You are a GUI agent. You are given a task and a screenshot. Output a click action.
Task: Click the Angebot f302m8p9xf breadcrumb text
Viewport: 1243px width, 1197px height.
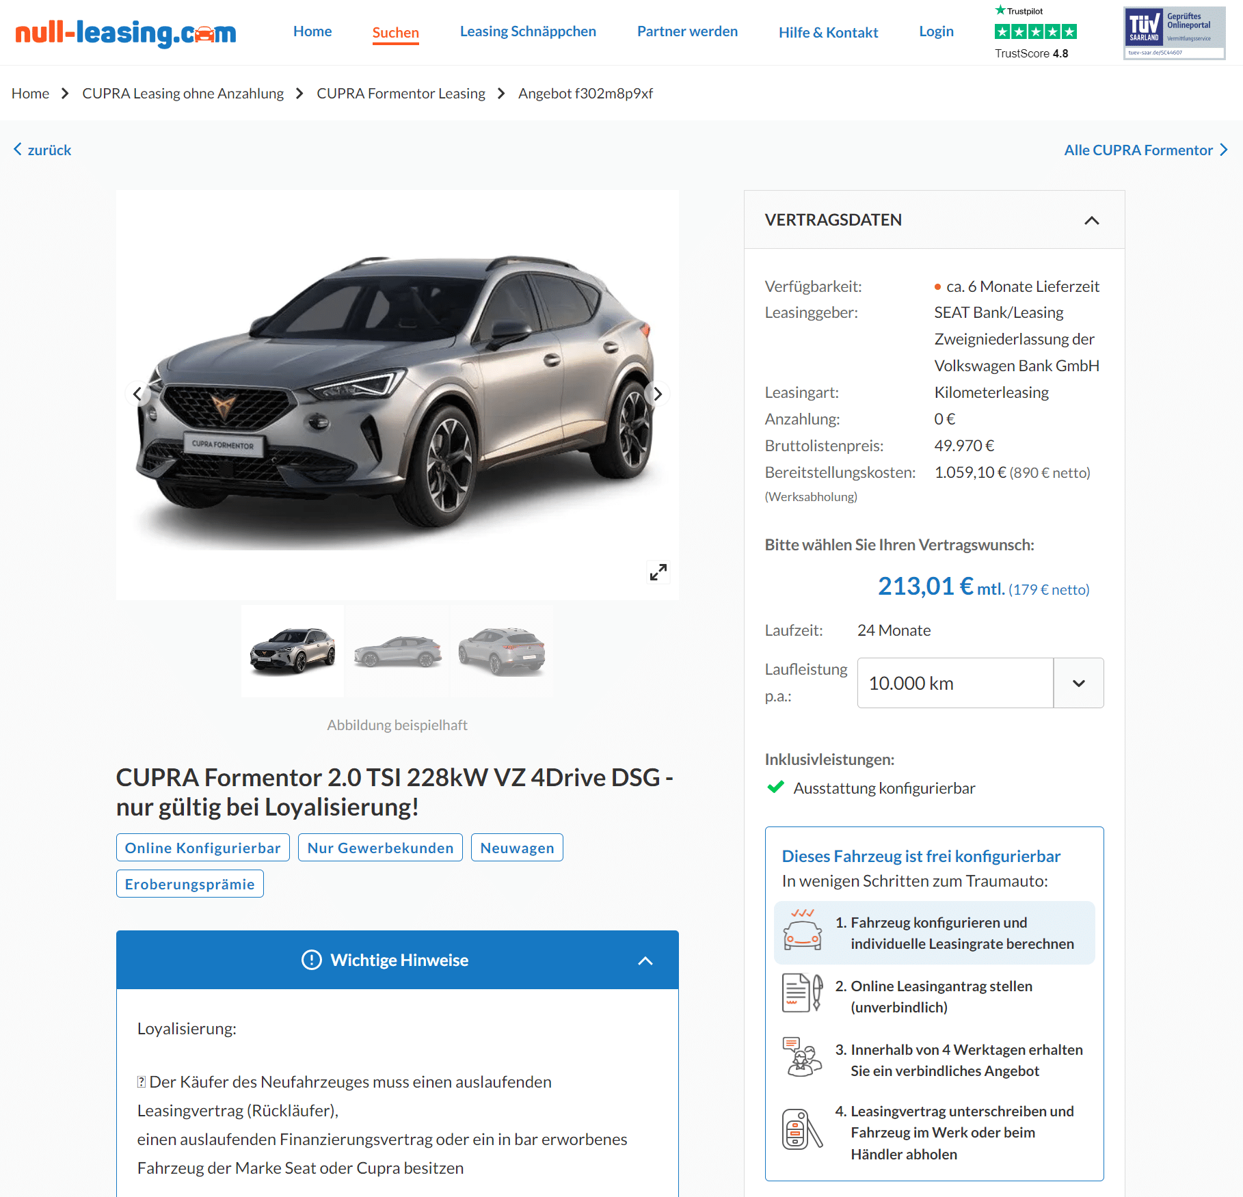585,93
